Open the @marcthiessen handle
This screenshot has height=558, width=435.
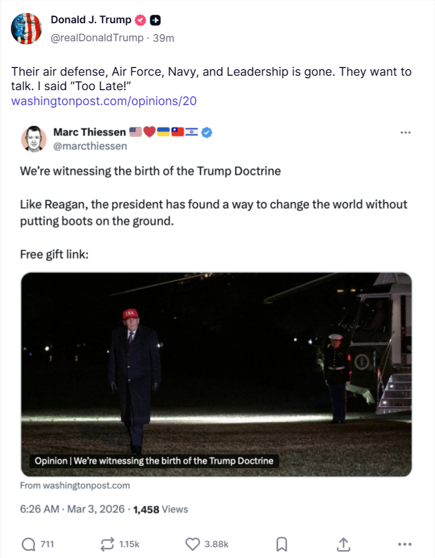(90, 146)
